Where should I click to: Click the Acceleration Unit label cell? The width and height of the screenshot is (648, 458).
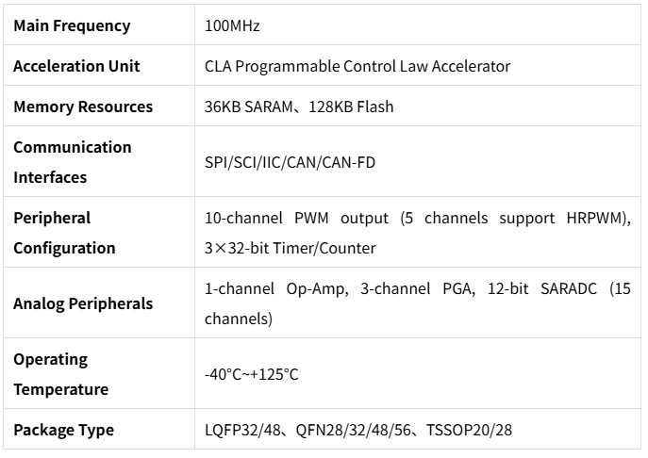[x=76, y=67]
